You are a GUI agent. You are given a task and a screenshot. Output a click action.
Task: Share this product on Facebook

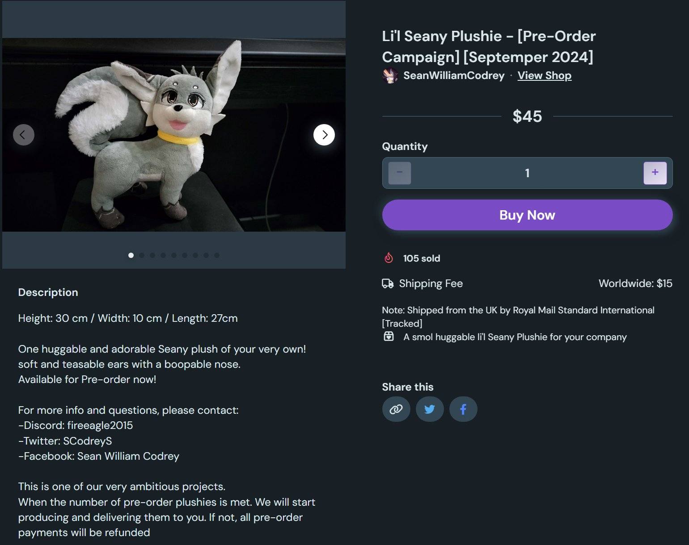(x=463, y=409)
